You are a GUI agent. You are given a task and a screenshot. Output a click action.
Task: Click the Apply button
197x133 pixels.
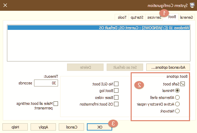pyautogui.click(x=43, y=127)
